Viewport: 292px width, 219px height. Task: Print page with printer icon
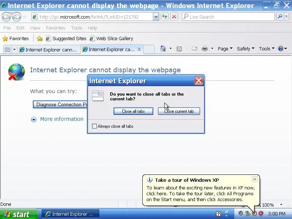pos(205,49)
